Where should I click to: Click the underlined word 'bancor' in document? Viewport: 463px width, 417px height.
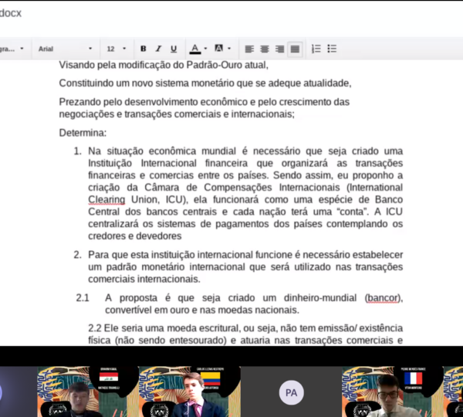[384, 298]
